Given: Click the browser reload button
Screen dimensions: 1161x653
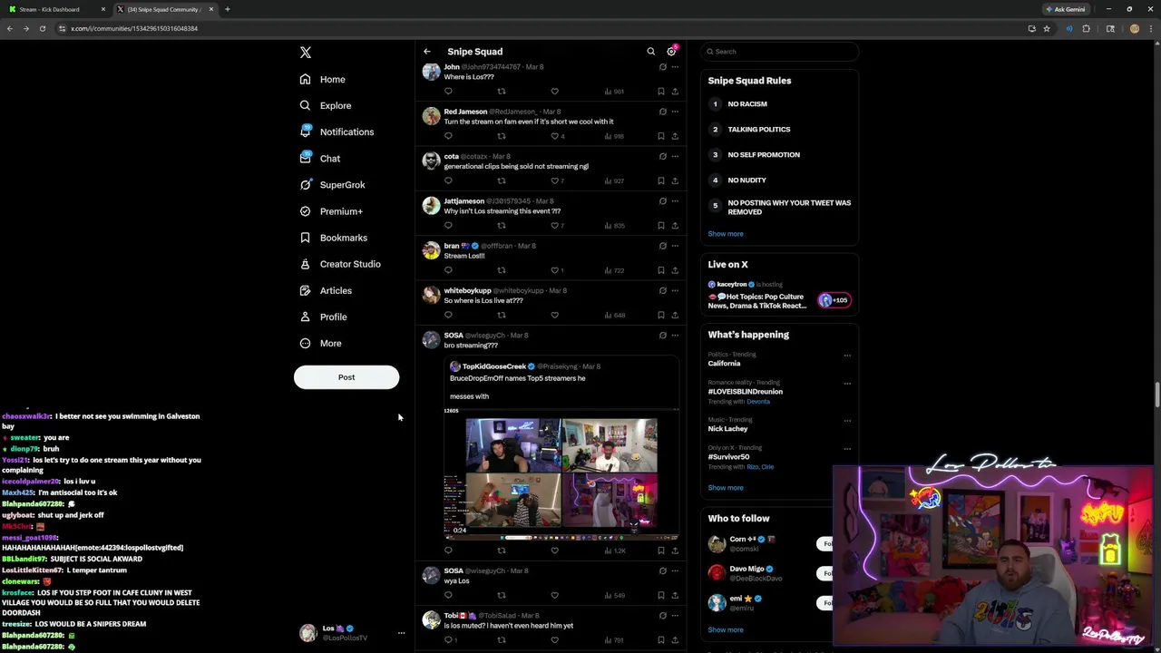Looking at the screenshot, I should (42, 28).
